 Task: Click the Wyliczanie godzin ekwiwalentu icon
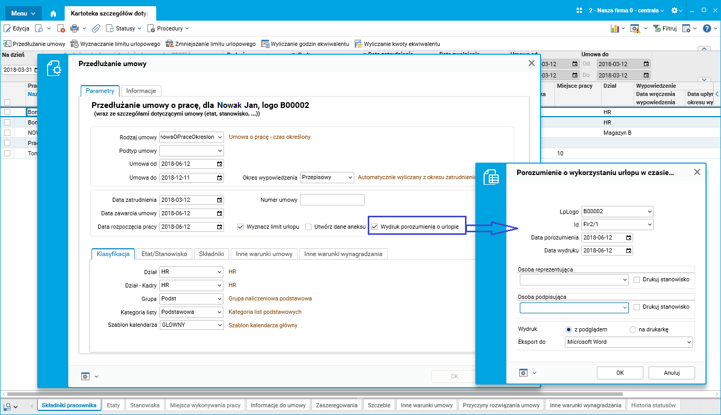point(265,44)
